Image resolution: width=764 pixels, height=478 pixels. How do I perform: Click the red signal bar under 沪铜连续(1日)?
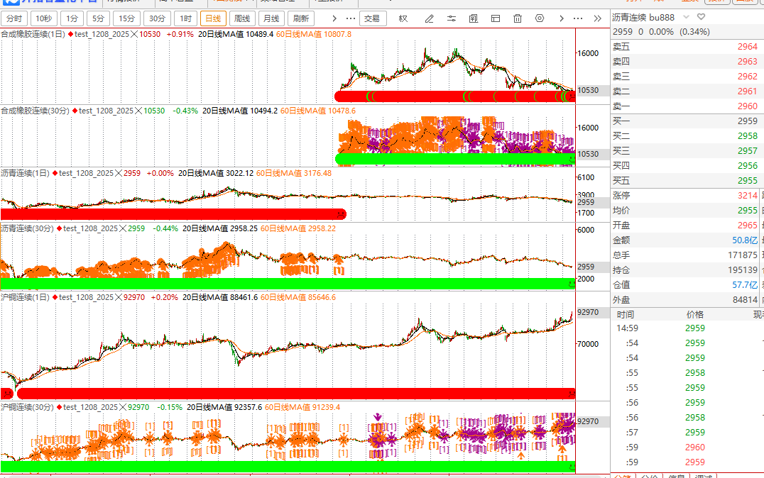(295, 393)
